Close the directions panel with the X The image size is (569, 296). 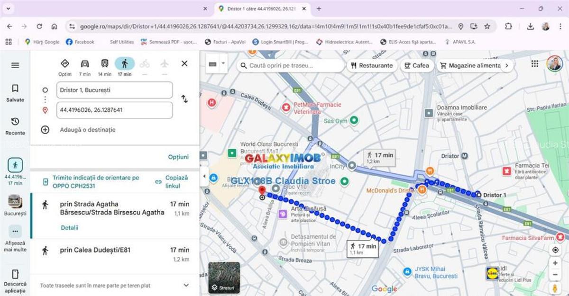(x=184, y=63)
